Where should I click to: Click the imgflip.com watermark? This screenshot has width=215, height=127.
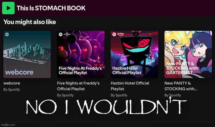coord(8,125)
